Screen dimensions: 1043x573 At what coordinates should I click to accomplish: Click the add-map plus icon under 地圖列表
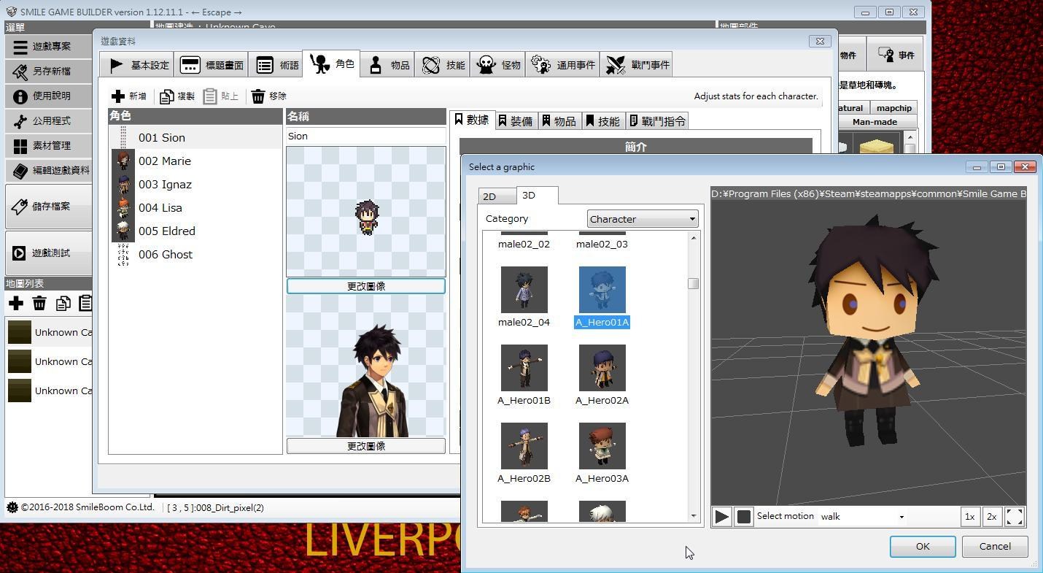click(x=15, y=303)
